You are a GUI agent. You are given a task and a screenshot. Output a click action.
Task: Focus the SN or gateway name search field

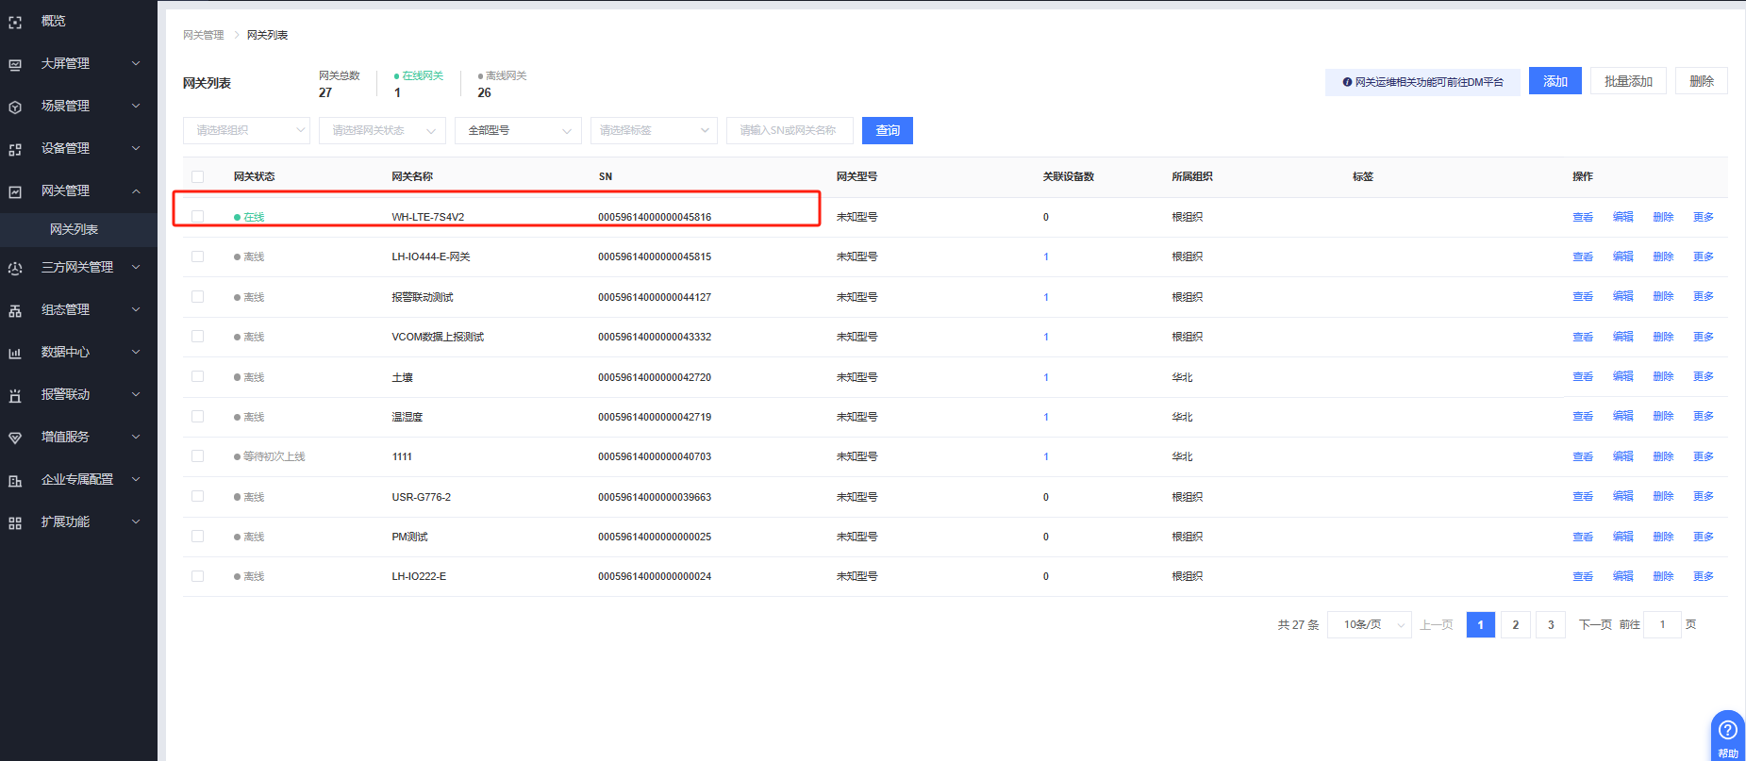coord(790,130)
